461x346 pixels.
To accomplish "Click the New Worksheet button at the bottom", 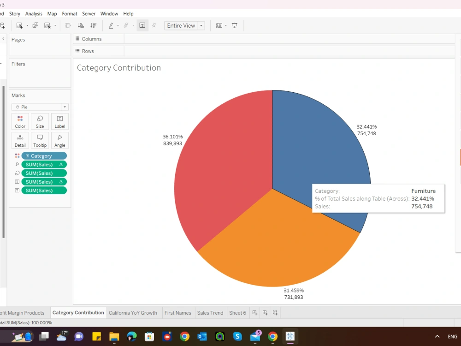I will pos(255,313).
